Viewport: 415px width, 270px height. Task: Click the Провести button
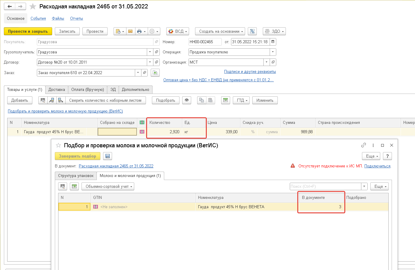coord(95,31)
